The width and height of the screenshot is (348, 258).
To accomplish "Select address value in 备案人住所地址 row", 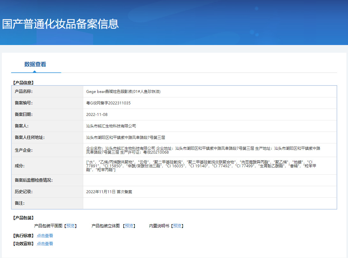I will coord(126,138).
